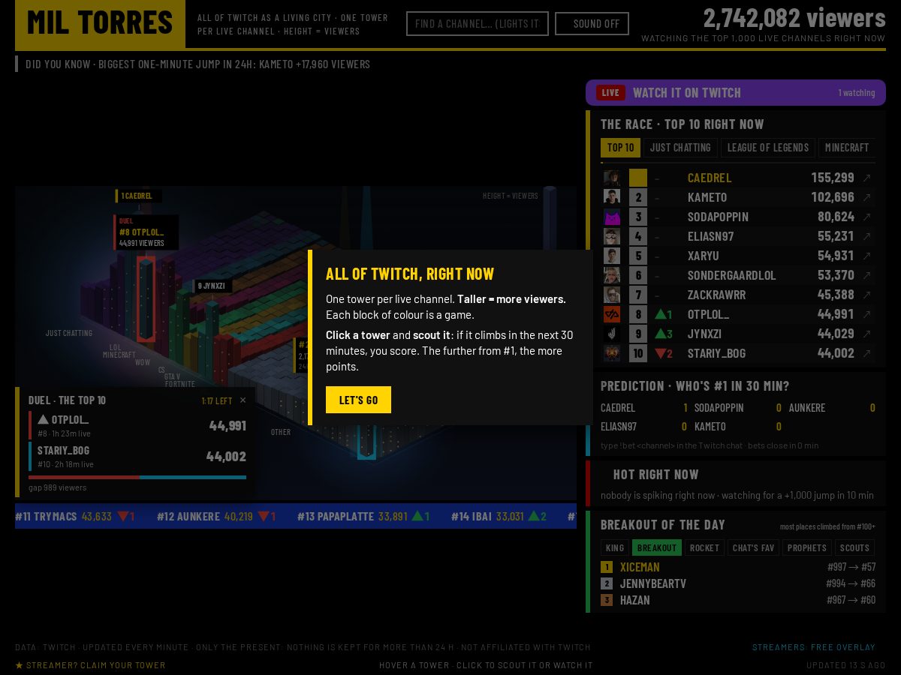
Task: Close the Duel panel with the X
Action: [x=243, y=400]
